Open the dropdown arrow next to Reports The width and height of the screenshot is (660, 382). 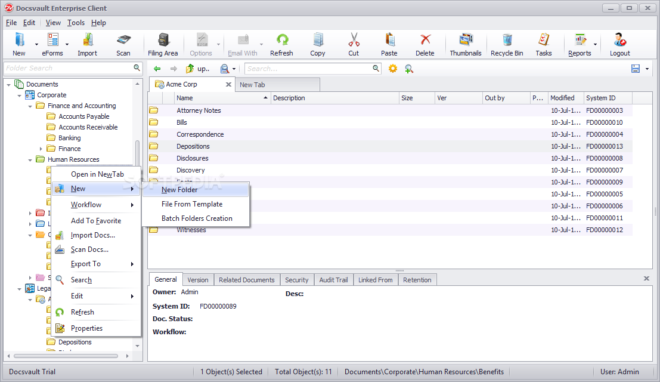595,44
